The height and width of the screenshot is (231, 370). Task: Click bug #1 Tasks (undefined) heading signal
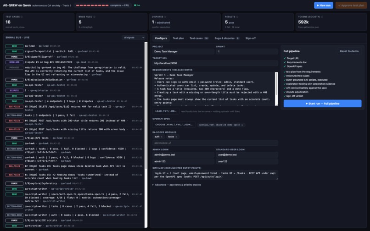74,176
